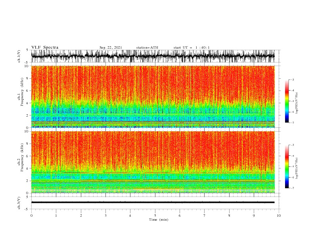Click the ch.2 colorbar "log(PSD)(V²/Hz)" label

click(297, 168)
